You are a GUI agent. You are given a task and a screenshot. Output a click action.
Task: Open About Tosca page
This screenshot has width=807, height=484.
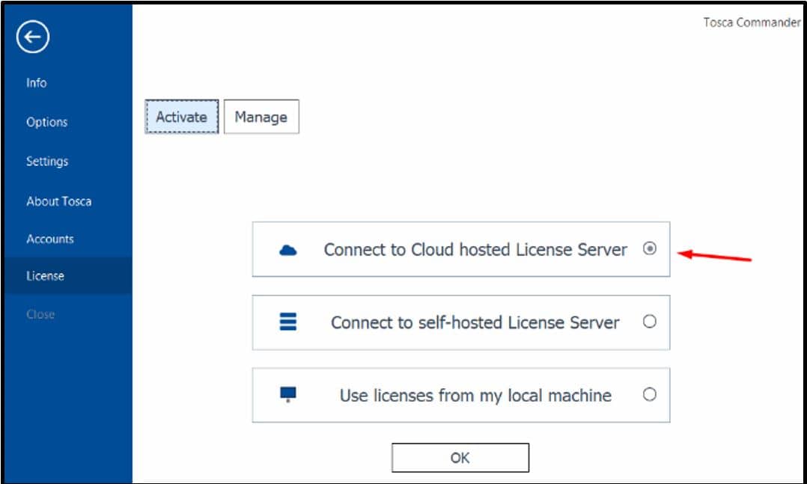(58, 201)
